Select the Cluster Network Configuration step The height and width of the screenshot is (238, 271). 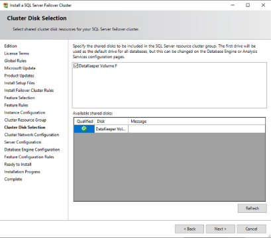pyautogui.click(x=32, y=135)
